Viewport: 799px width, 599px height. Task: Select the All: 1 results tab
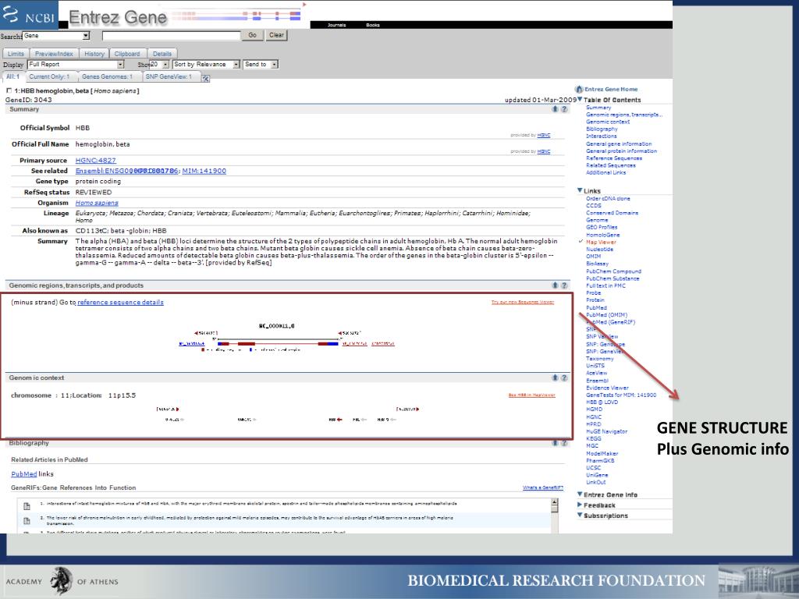12,76
